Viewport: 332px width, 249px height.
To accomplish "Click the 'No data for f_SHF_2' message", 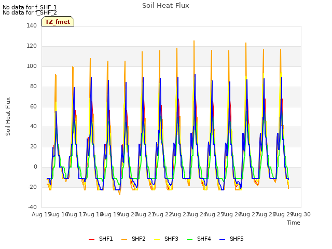I will (x=30, y=12).
